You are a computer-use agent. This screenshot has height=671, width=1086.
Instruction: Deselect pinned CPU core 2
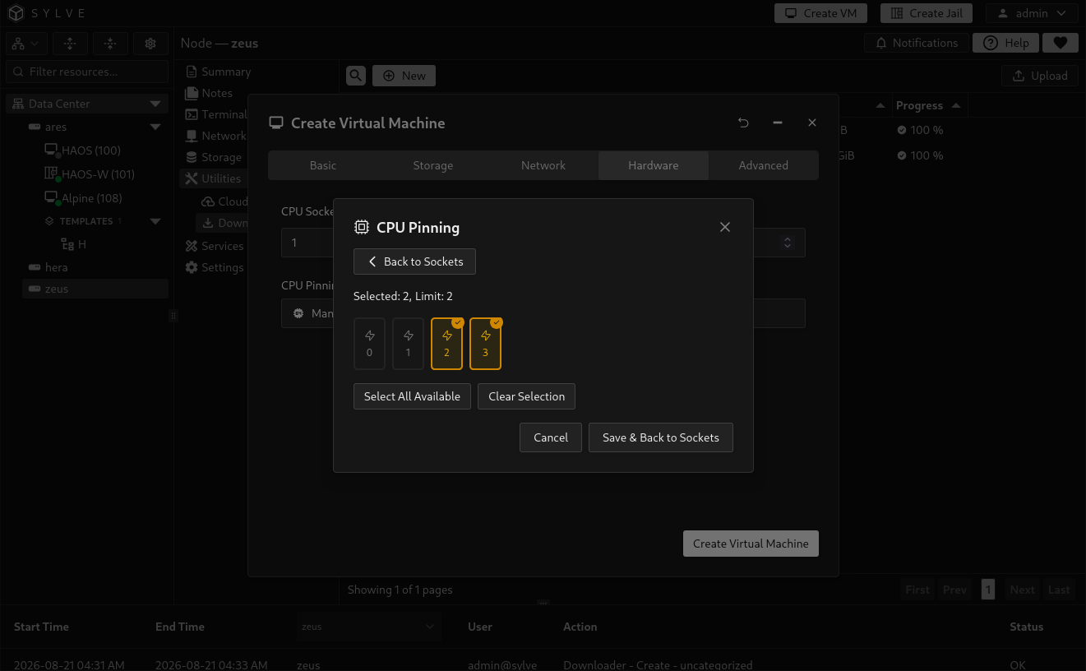point(446,344)
